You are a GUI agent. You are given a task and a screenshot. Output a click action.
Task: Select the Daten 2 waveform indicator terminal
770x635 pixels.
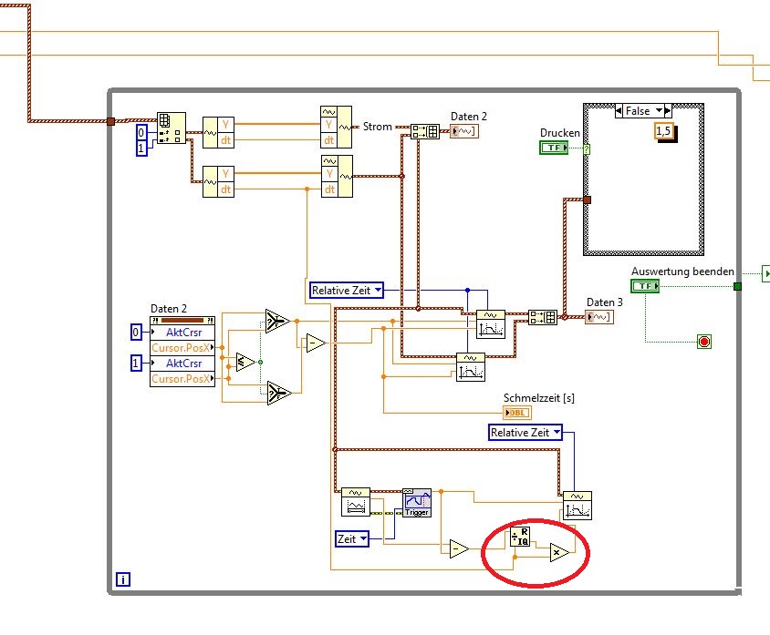pos(464,131)
